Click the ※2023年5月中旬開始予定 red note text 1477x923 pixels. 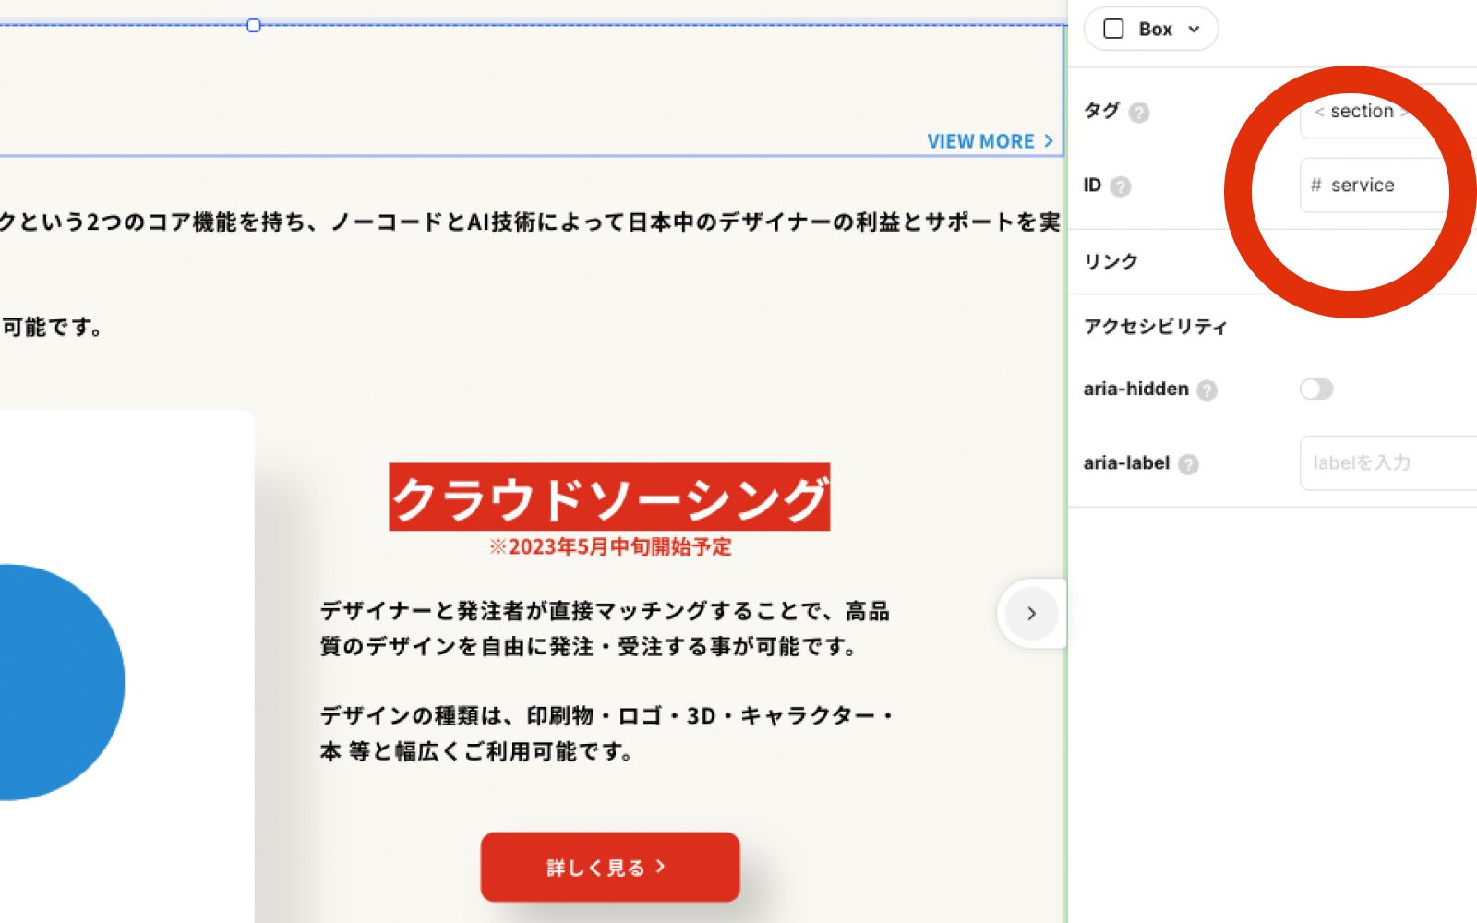(609, 547)
